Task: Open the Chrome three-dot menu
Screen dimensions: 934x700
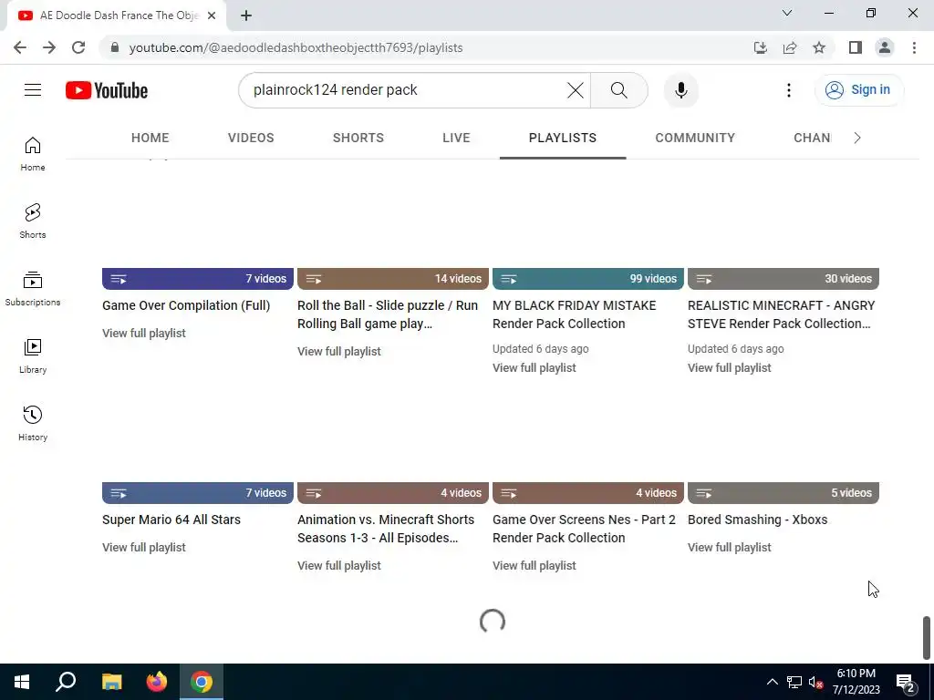Action: point(914,47)
